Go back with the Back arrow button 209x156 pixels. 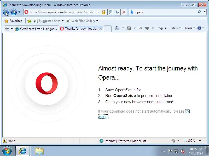pos(6,12)
